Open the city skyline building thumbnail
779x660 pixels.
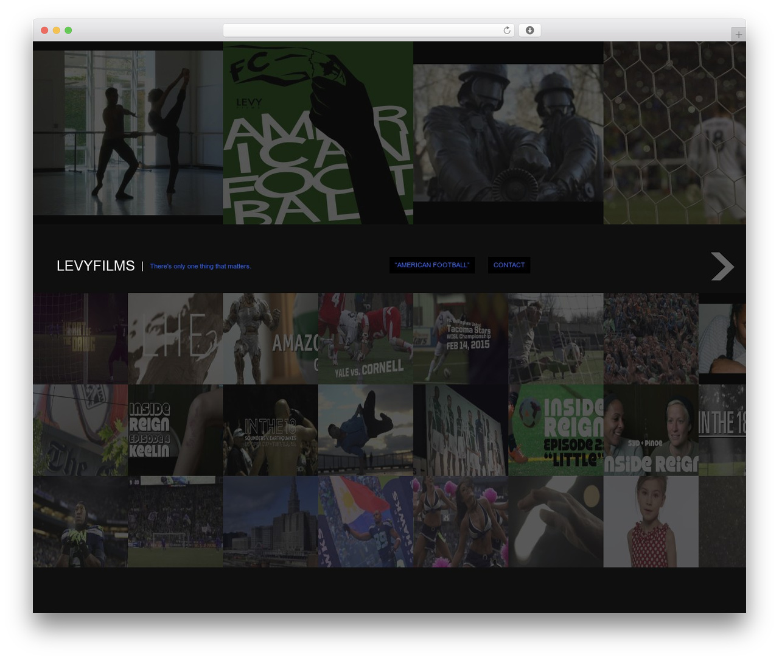tap(271, 522)
